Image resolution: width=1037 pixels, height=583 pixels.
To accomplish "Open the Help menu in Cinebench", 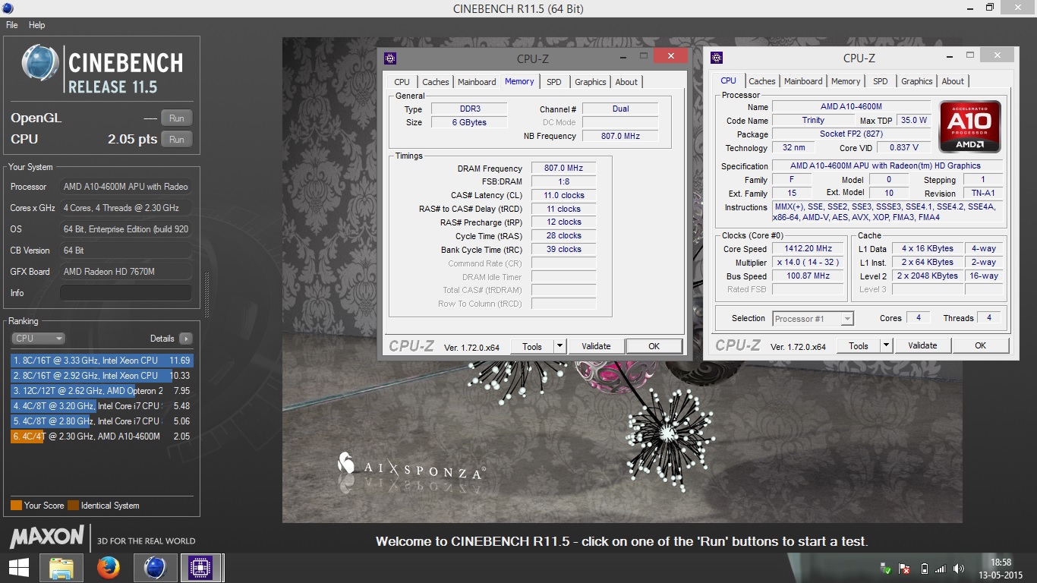I will click(x=37, y=25).
